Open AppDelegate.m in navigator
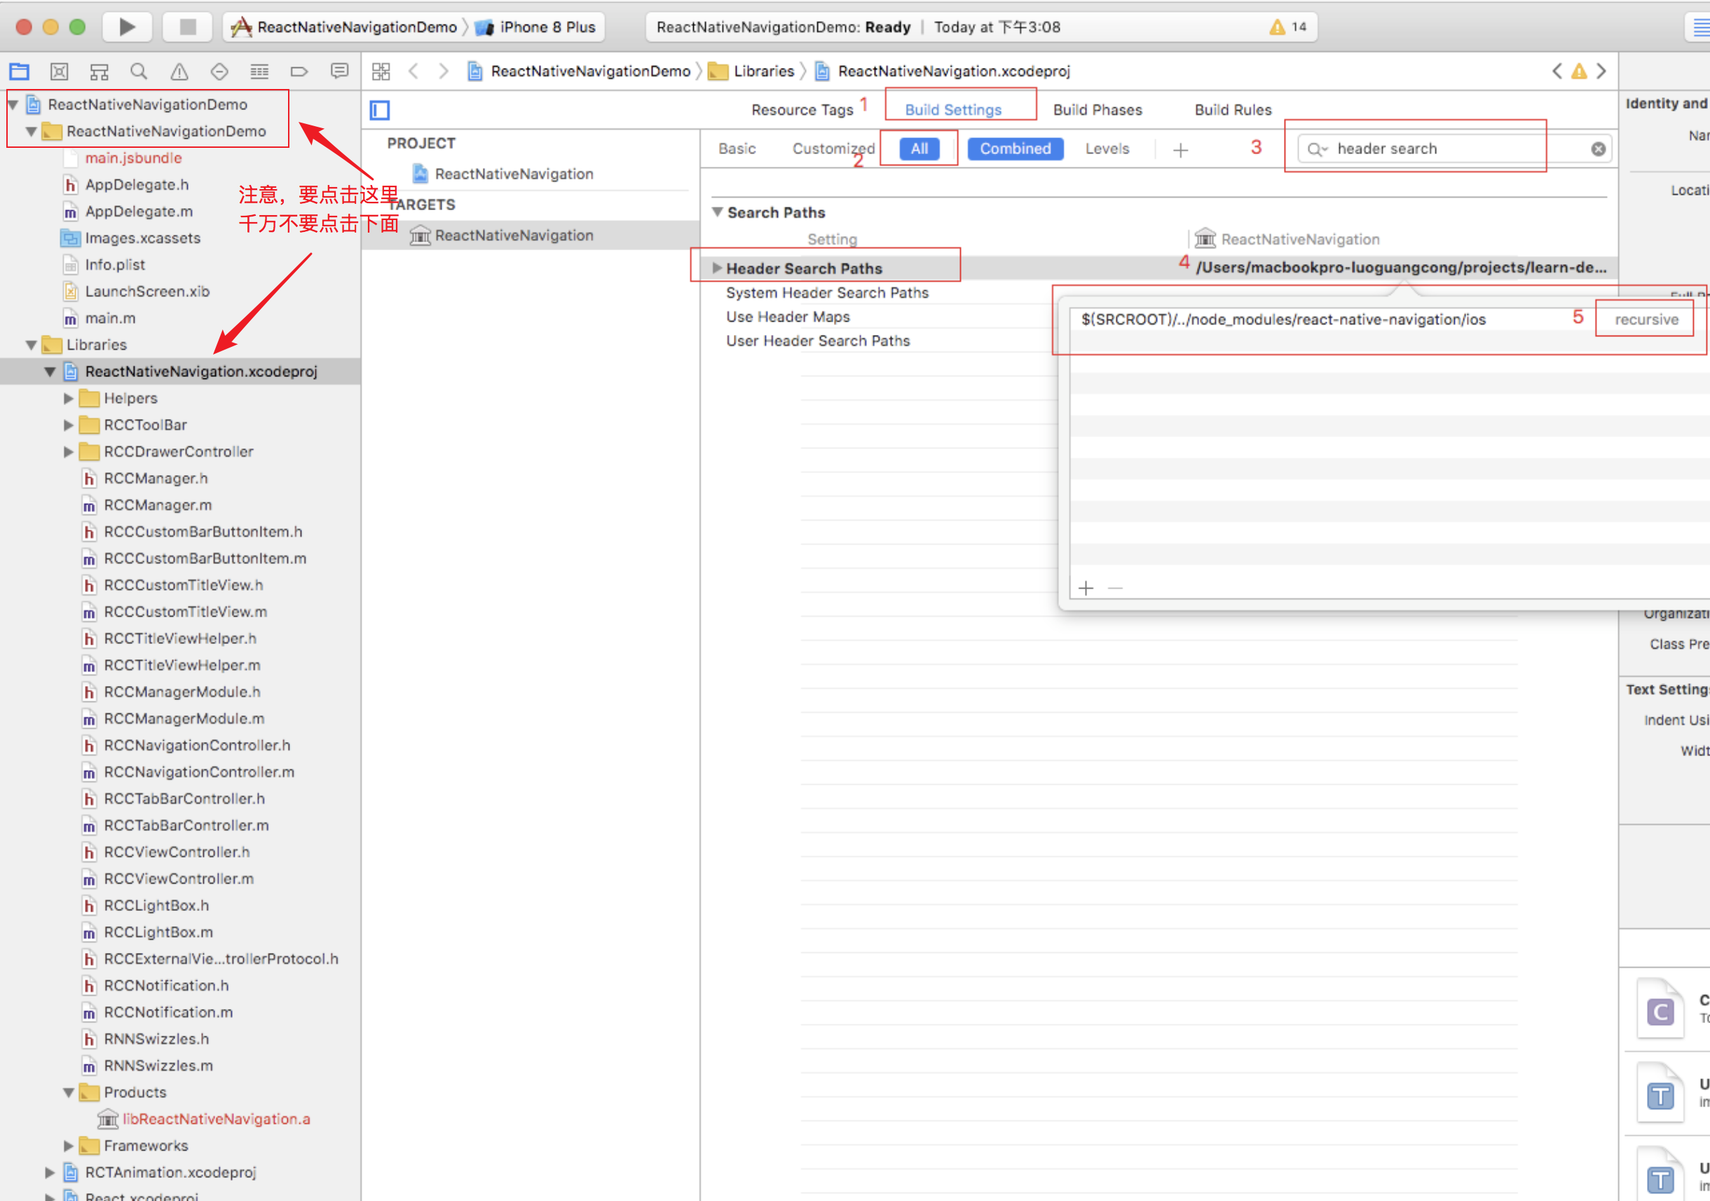 pos(139,212)
